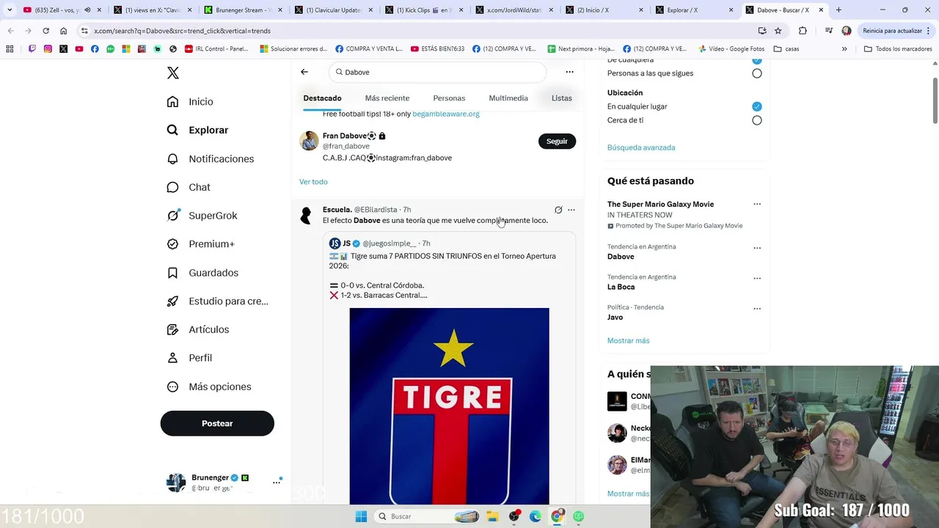
Task: Open options for La Boca trend
Action: coord(757,279)
